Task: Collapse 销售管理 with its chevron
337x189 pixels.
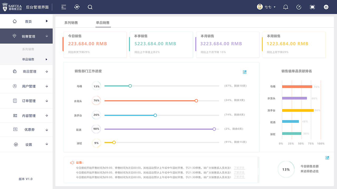Action: coord(47,36)
